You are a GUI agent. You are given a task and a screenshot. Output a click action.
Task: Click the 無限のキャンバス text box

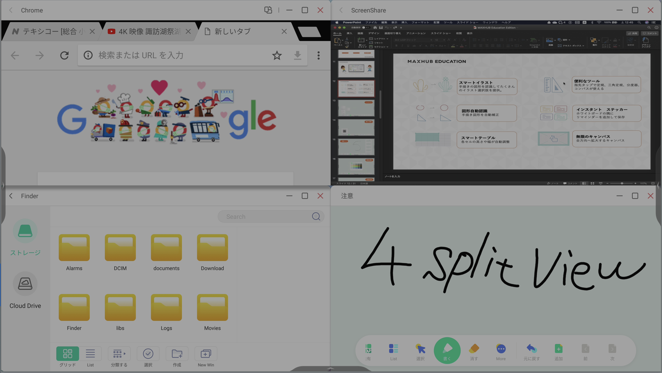point(607,139)
